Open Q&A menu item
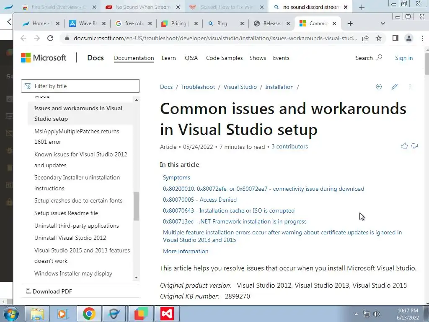Viewport: 429px width, 322px height. (x=191, y=58)
